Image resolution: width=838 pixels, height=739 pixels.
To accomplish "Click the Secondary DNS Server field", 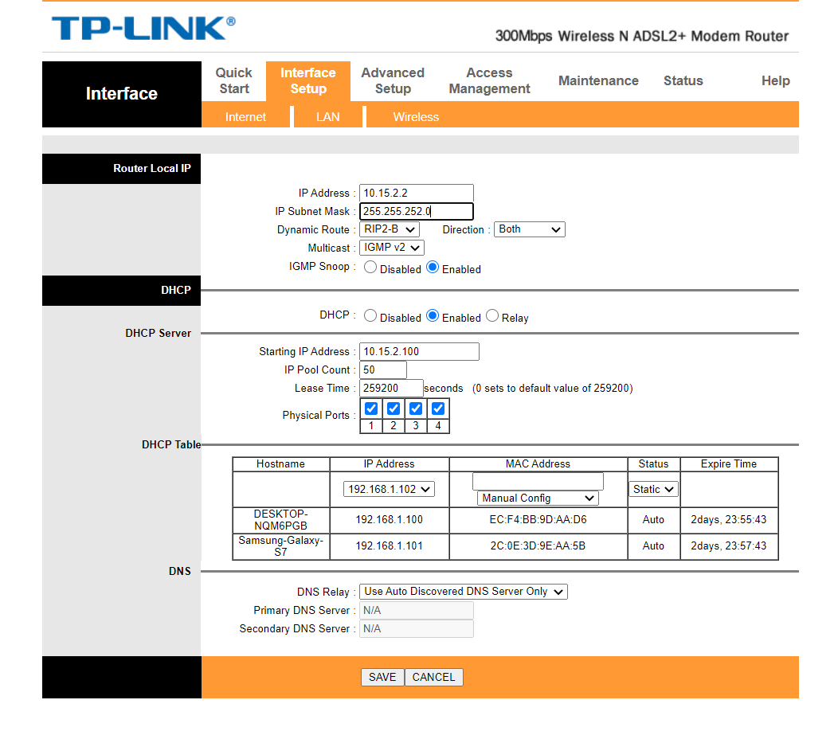I will click(x=417, y=628).
